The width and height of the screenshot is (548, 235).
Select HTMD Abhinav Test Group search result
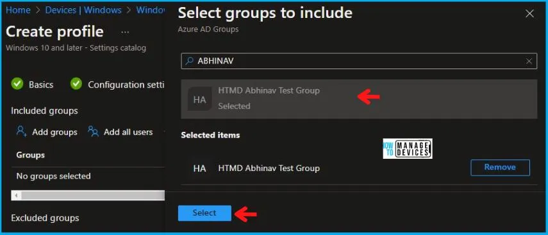click(x=359, y=99)
